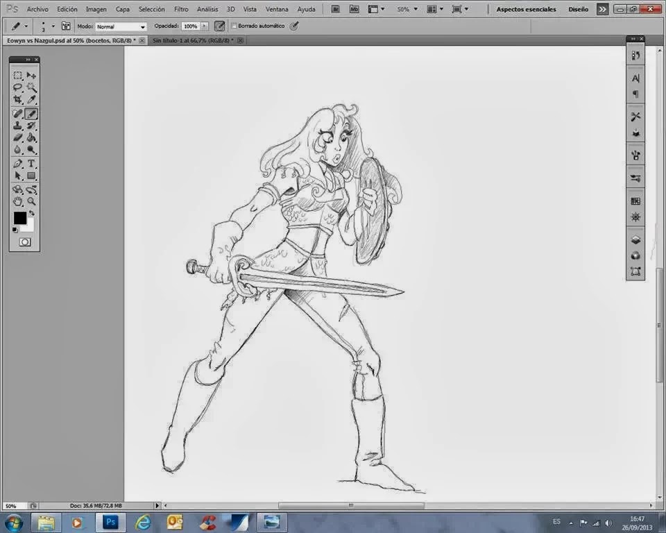Screen dimensions: 666x533
Task: Open the Layers panel icon in dock
Action: 635,239
